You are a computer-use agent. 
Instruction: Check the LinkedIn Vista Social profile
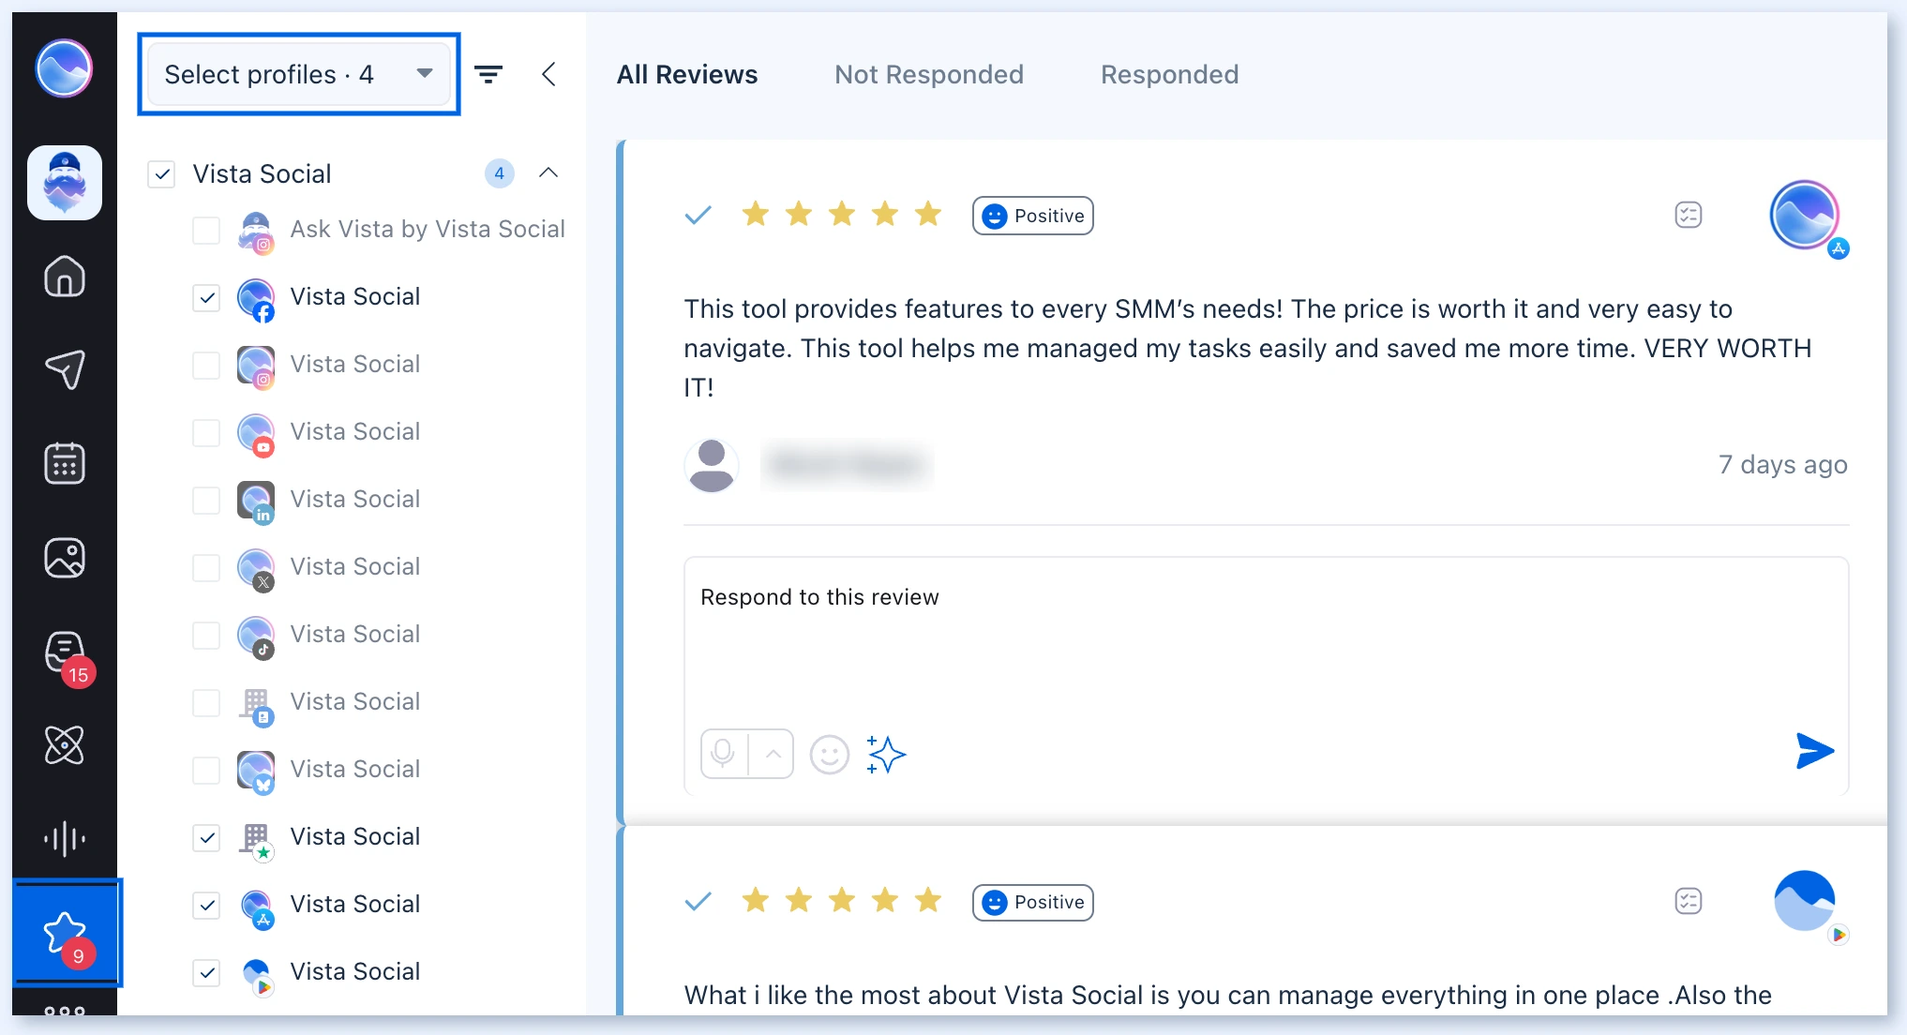pyautogui.click(x=206, y=501)
